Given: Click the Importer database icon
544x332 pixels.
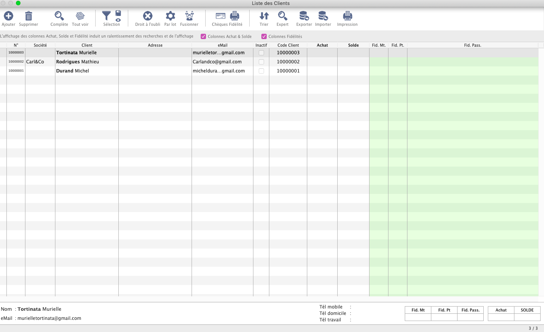Looking at the screenshot, I should [323, 16].
